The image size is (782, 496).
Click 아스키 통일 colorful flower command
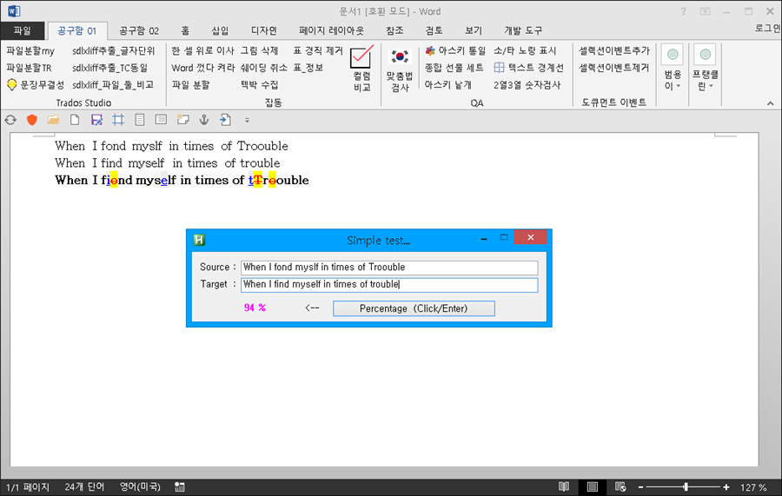455,51
